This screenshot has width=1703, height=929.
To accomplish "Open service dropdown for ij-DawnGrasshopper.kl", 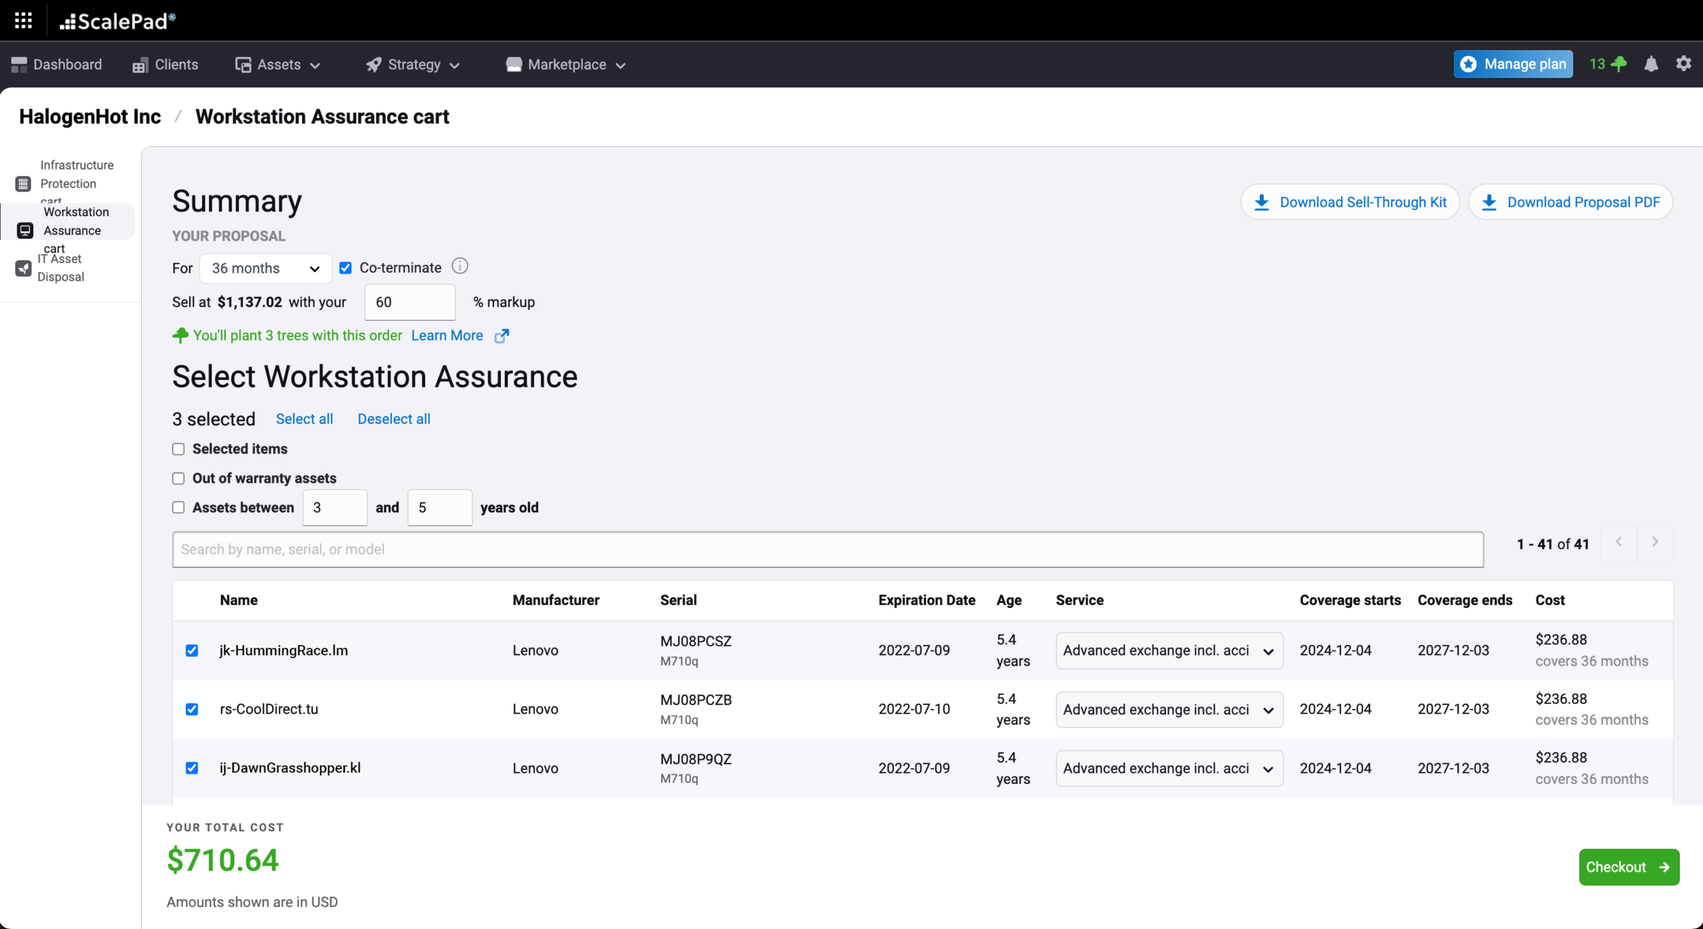I will click(1169, 768).
